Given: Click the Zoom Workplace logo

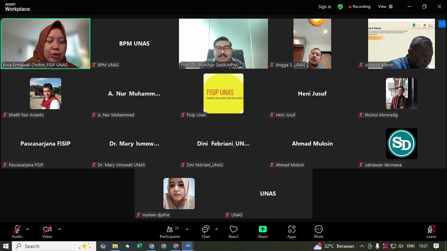Looking at the screenshot, I should tap(17, 7).
